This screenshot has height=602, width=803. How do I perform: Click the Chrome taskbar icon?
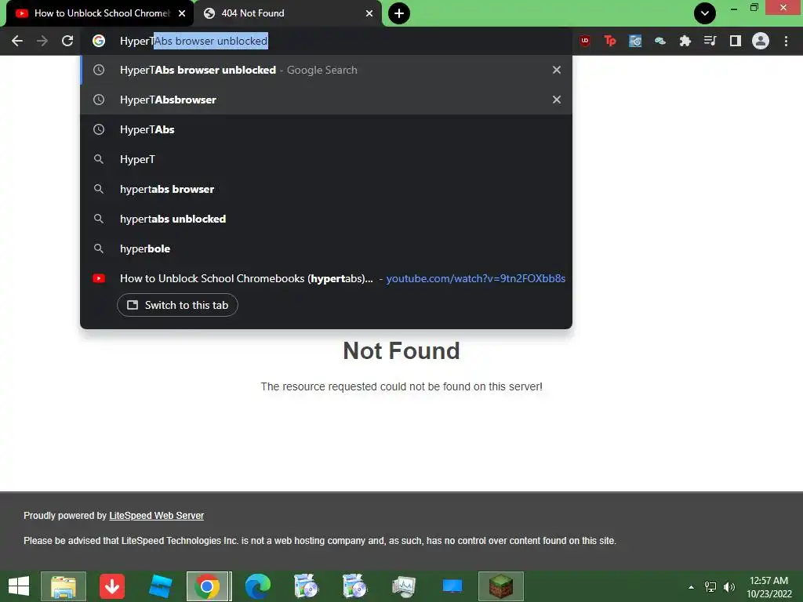click(x=207, y=586)
